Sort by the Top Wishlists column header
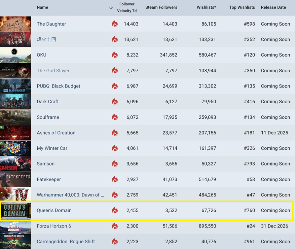This screenshot has height=249, width=295. point(242,7)
